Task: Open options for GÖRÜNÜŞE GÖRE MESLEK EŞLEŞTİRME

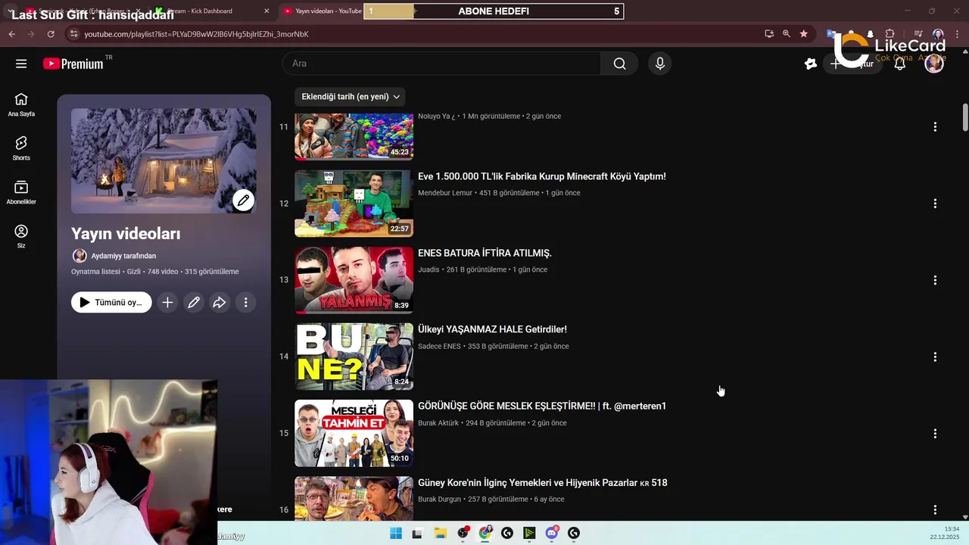Action: pos(935,434)
